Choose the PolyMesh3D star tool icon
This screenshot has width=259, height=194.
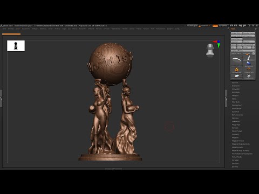pyautogui.click(x=249, y=77)
